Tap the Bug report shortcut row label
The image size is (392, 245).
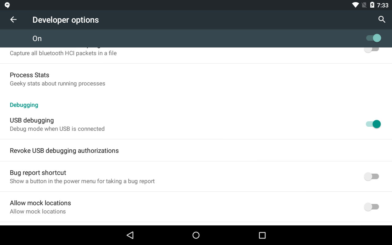point(38,173)
